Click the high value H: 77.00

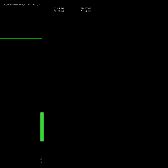[x=86, y=9]
